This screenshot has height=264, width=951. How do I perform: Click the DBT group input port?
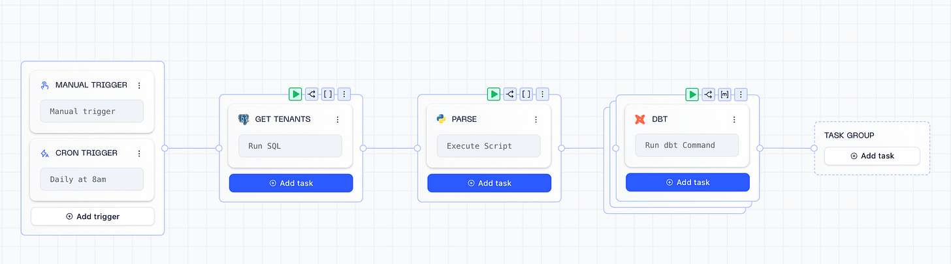click(616, 149)
